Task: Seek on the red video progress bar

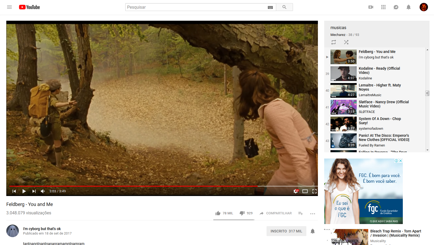Action: pyautogui.click(x=164, y=186)
